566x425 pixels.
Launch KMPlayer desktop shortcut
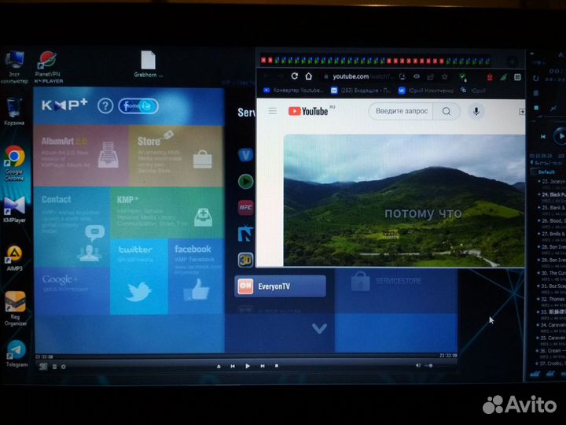click(x=14, y=209)
